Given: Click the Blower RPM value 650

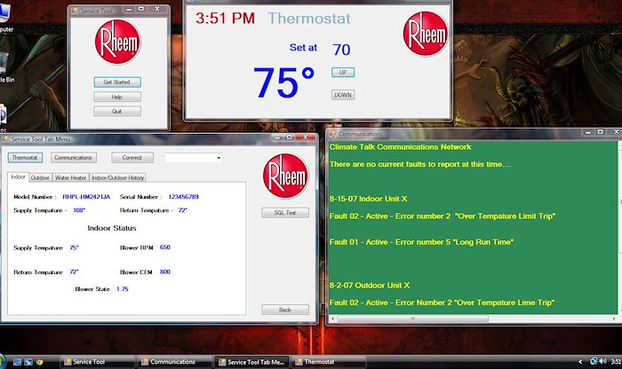Looking at the screenshot, I should pyautogui.click(x=165, y=247).
